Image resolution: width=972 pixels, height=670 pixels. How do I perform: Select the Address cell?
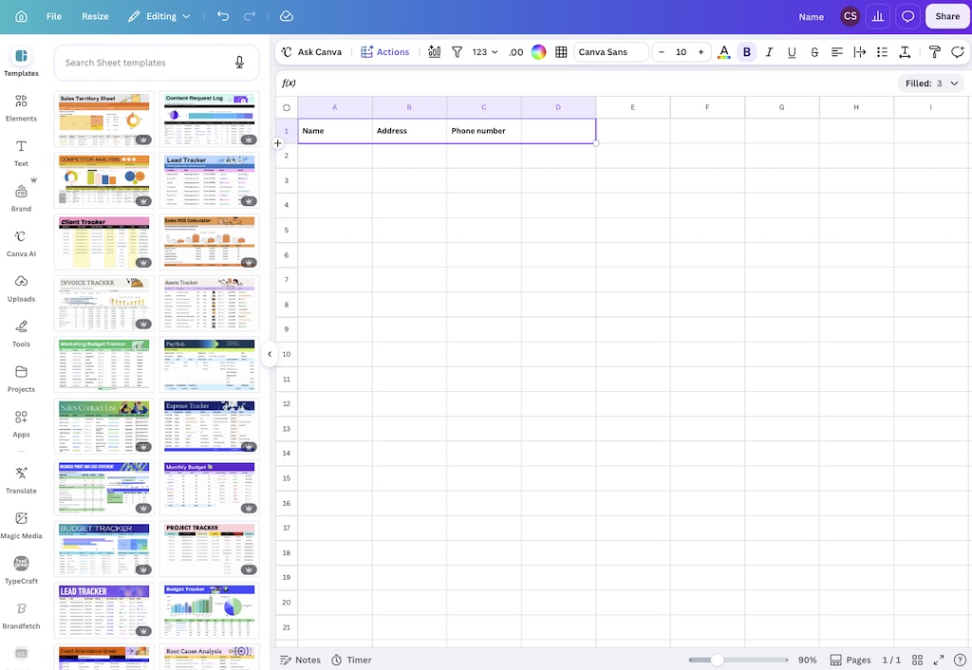pos(409,131)
